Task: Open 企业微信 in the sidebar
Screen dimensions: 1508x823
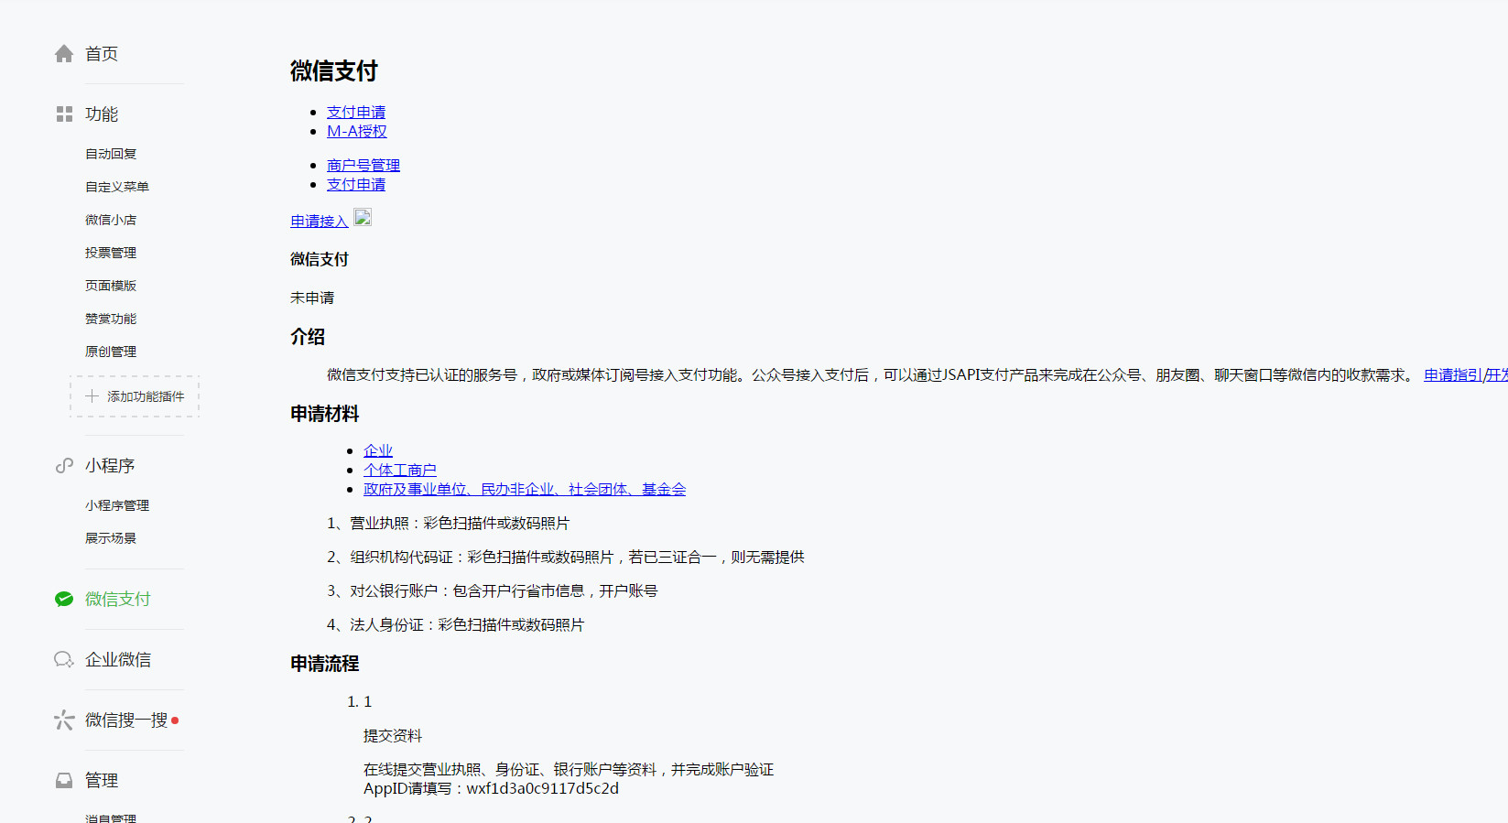Action: pyautogui.click(x=118, y=660)
